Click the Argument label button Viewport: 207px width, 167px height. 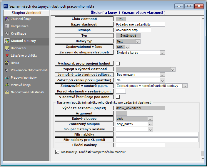pyautogui.click(x=84, y=113)
